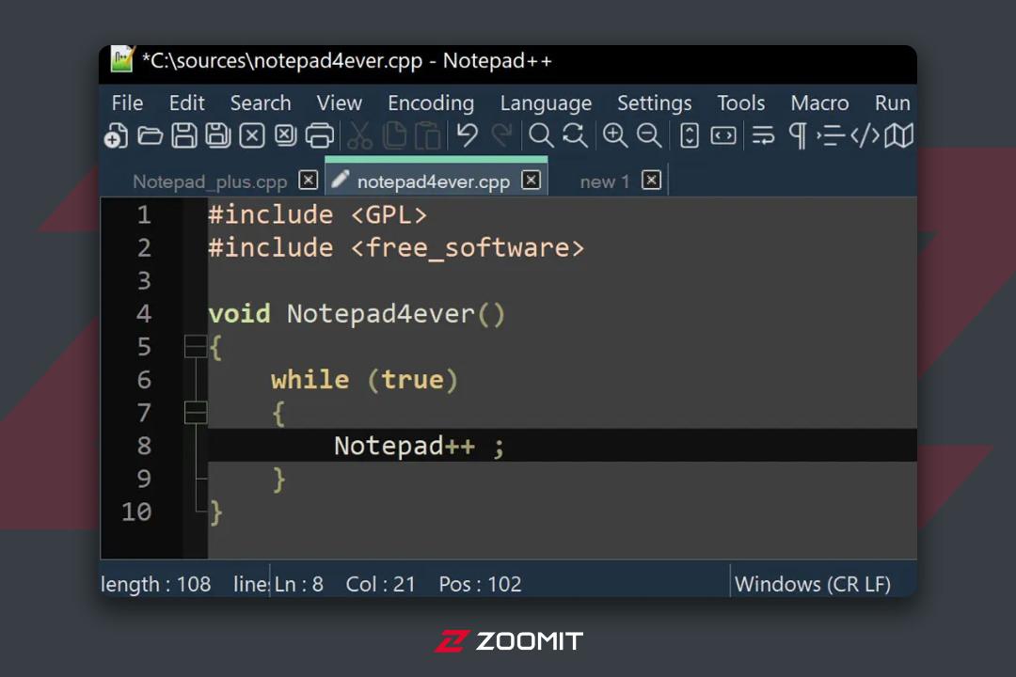
Task: Click the New file toolbar icon
Action: (x=116, y=136)
